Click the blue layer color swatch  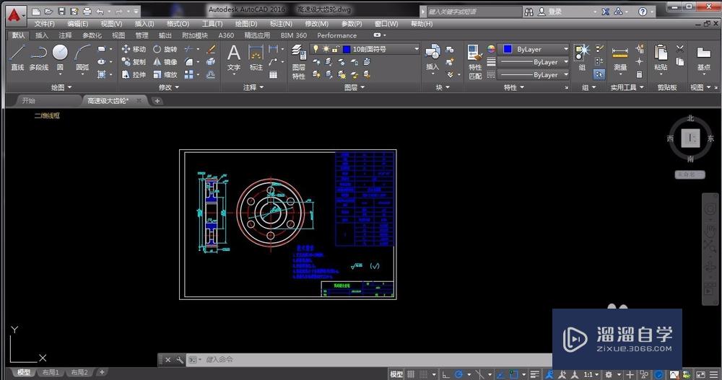pos(347,49)
